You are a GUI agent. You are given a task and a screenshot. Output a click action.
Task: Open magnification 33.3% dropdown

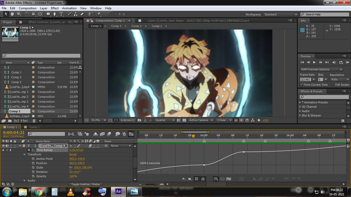[x=98, y=120]
